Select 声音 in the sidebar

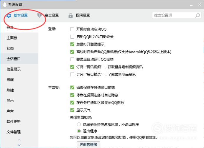click(19, 111)
